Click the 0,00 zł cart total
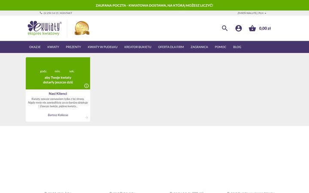This screenshot has height=193, width=309. [265, 28]
